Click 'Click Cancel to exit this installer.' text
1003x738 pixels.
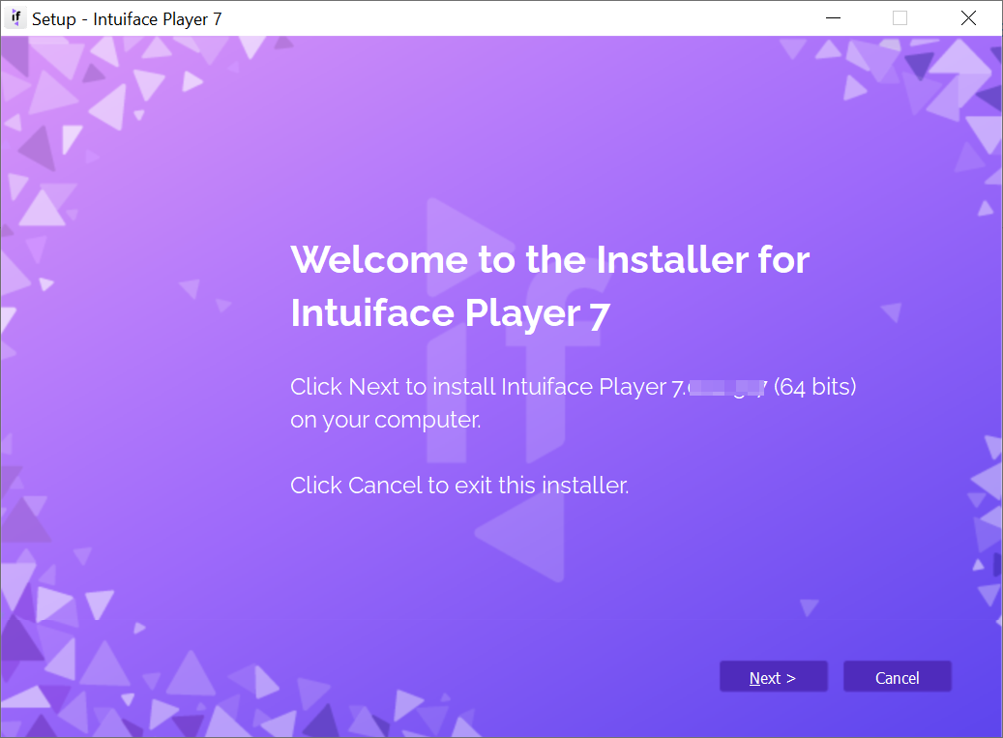(460, 486)
